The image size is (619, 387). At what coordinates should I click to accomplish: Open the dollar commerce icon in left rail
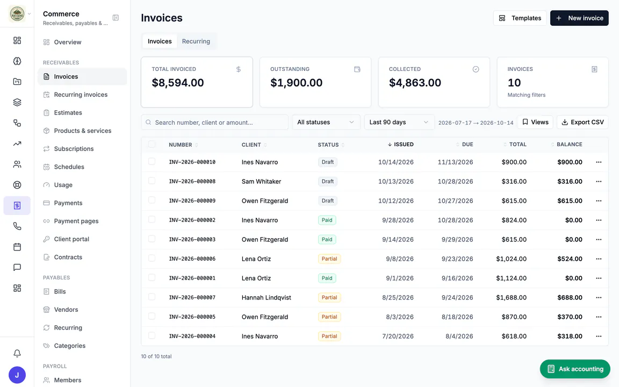pos(17,205)
